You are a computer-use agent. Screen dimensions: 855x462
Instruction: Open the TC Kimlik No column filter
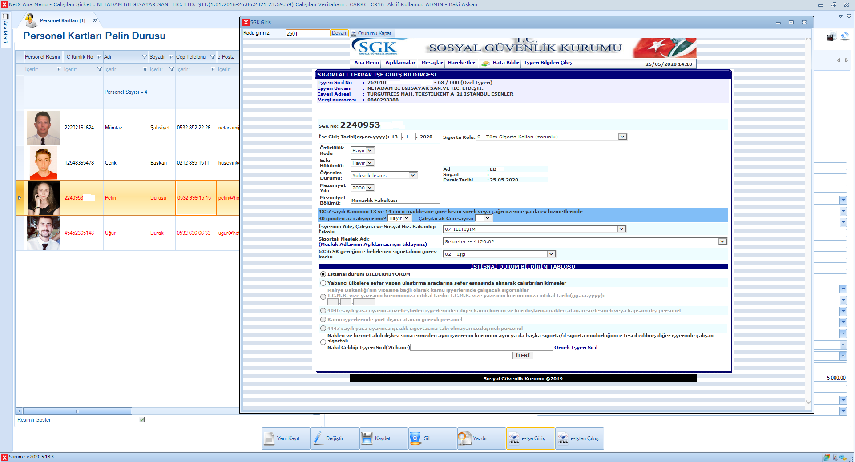[99, 57]
